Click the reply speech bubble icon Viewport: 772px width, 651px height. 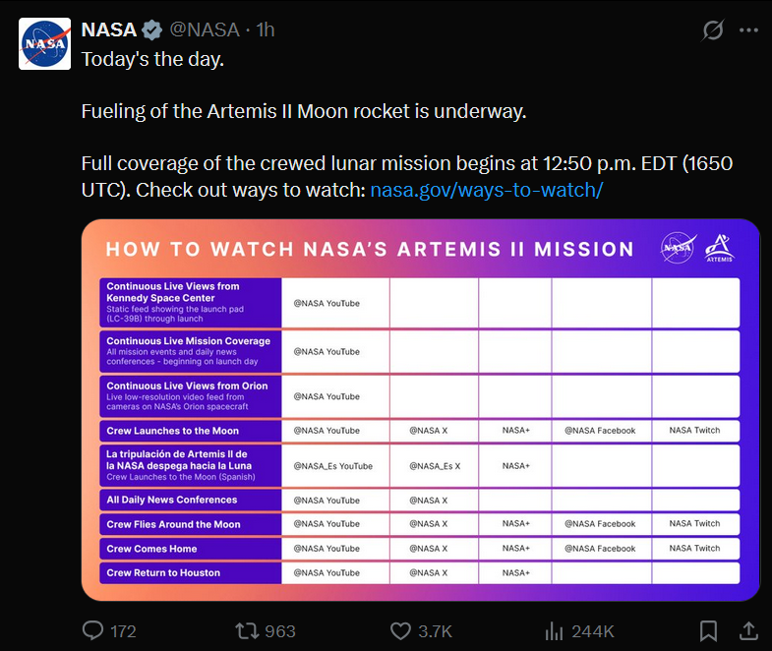pyautogui.click(x=92, y=629)
